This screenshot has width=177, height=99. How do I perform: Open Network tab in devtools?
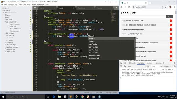tap(158, 63)
